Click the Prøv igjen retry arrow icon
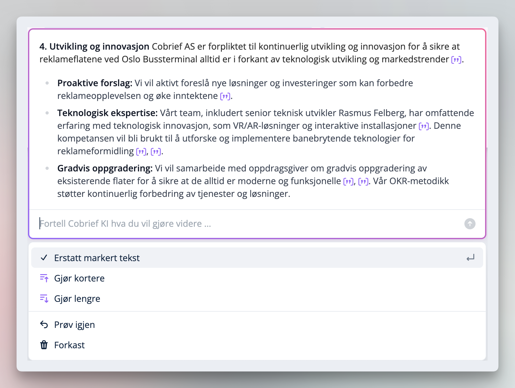 tap(44, 325)
